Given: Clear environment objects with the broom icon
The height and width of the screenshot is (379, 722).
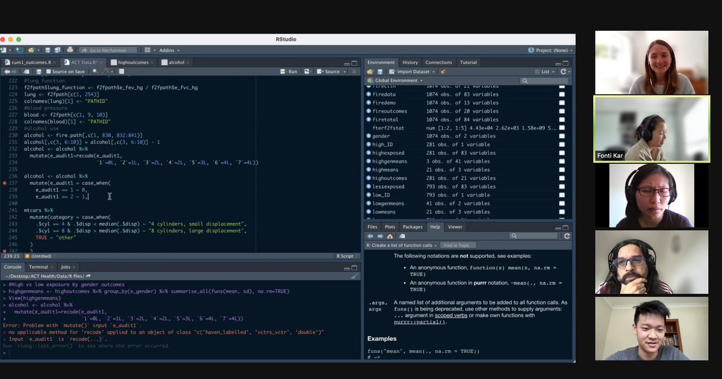Looking at the screenshot, I should pyautogui.click(x=443, y=71).
